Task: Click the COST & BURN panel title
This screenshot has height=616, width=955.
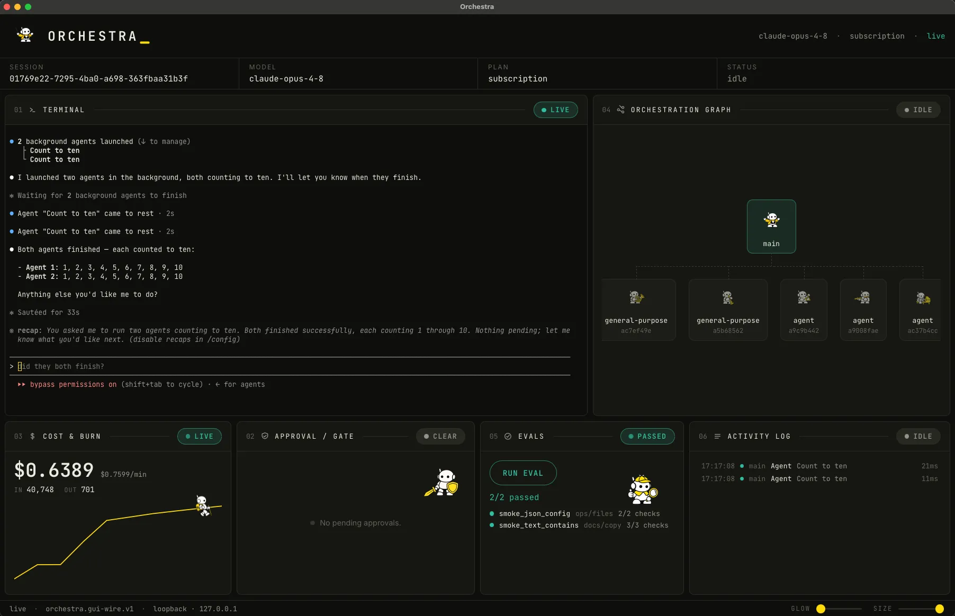Action: tap(71, 437)
